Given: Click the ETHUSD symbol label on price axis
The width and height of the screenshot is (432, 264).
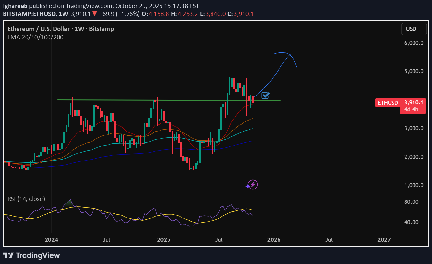Looking at the screenshot, I should pyautogui.click(x=388, y=103).
